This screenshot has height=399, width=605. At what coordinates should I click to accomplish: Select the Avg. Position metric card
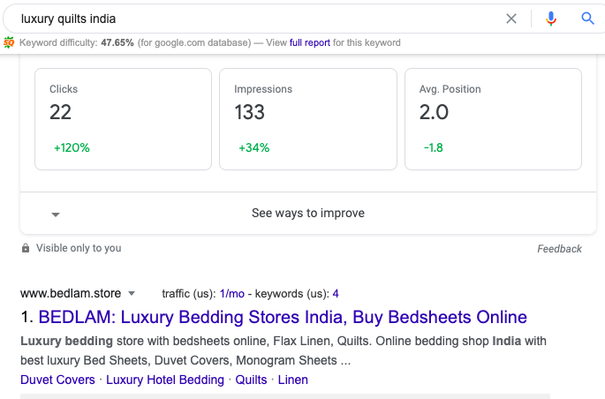coord(493,118)
